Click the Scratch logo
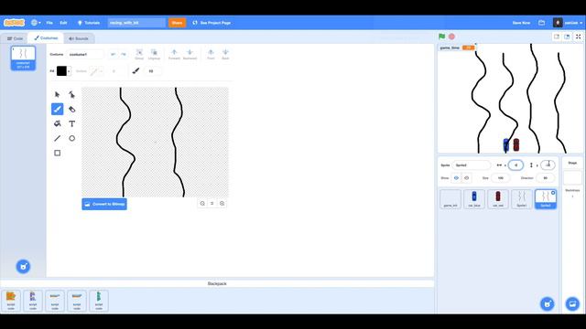This screenshot has width=586, height=329. pyautogui.click(x=14, y=23)
